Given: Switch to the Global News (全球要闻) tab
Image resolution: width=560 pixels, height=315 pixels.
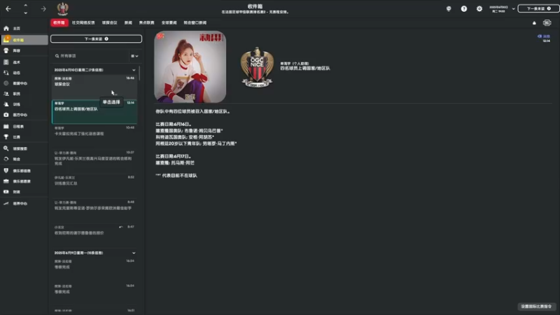Looking at the screenshot, I should point(169,22).
